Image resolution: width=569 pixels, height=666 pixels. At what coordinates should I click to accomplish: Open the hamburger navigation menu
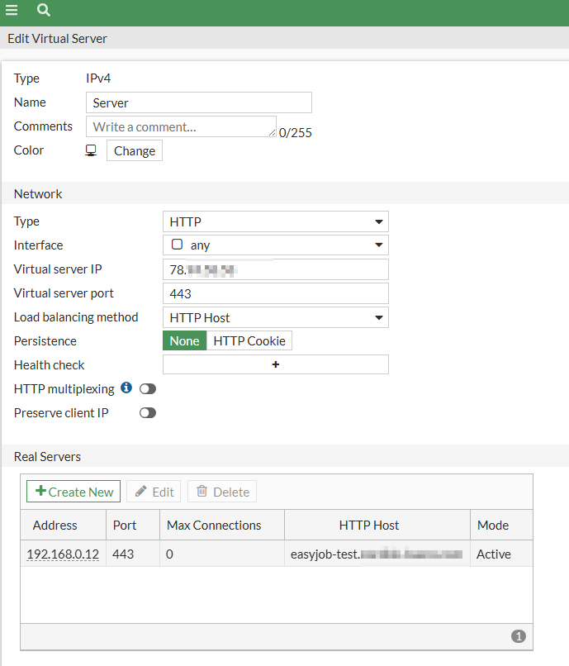point(12,11)
